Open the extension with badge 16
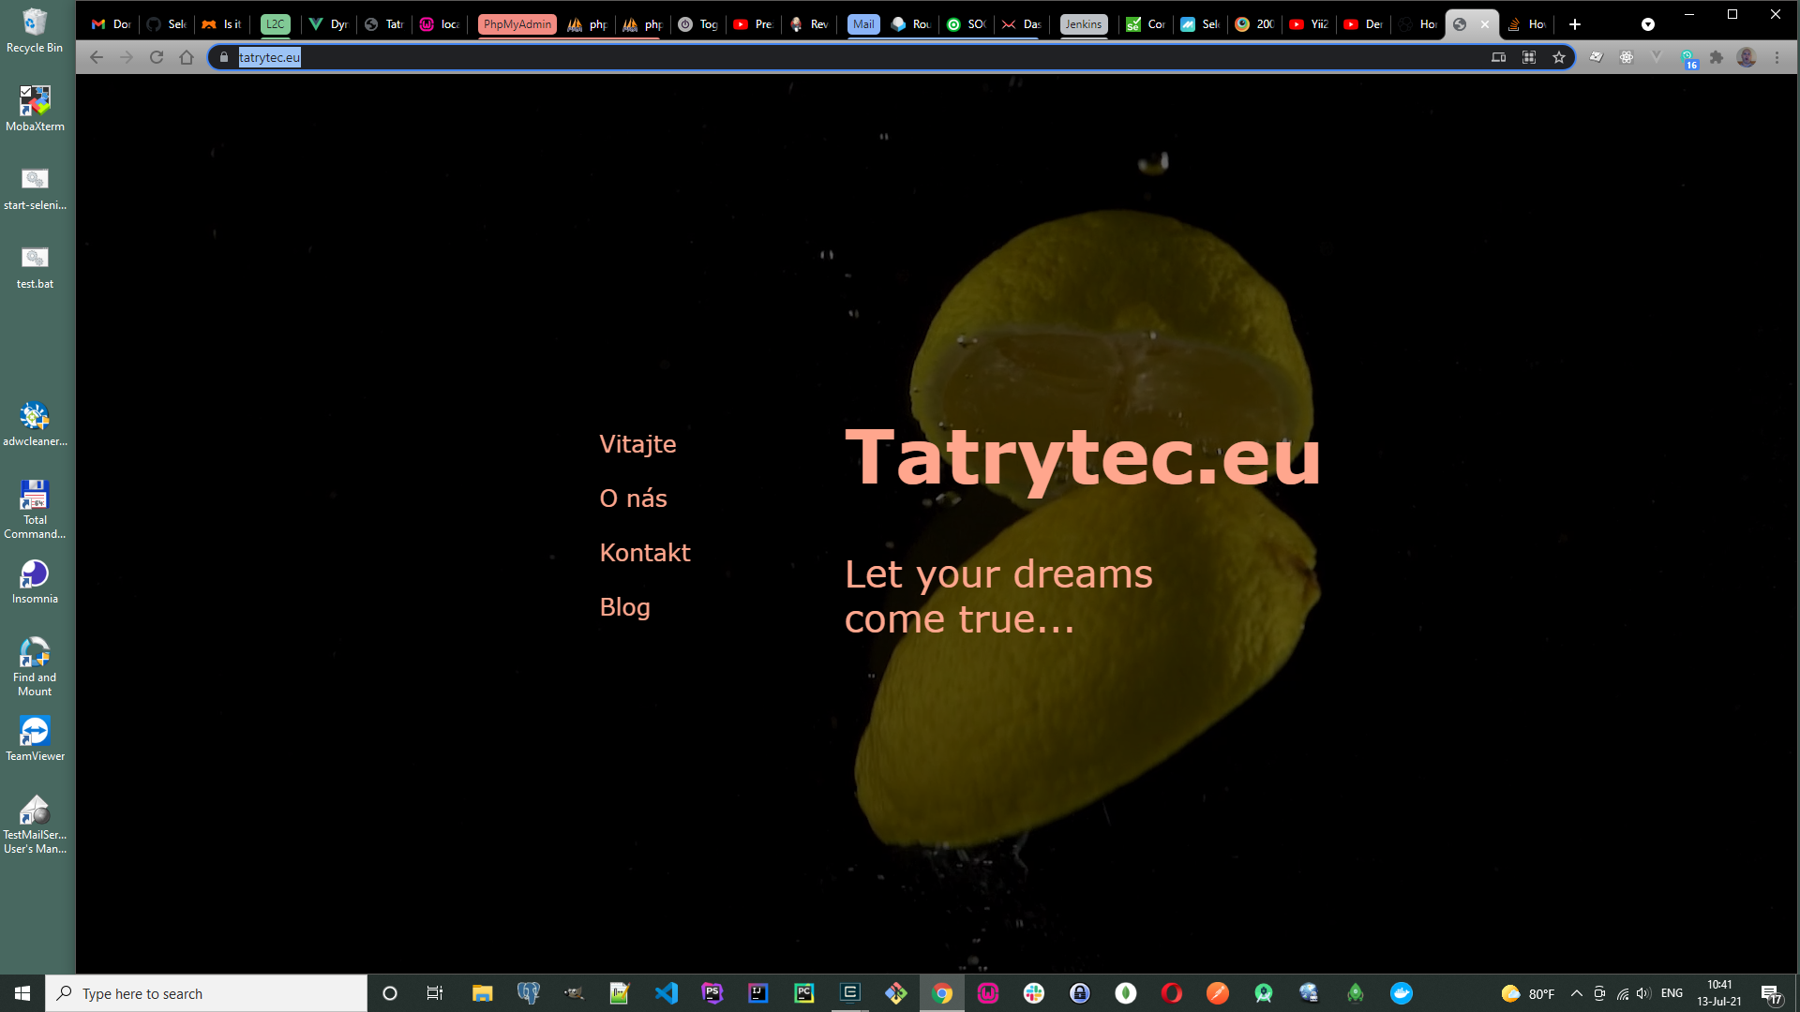The width and height of the screenshot is (1800, 1012). 1688,59
